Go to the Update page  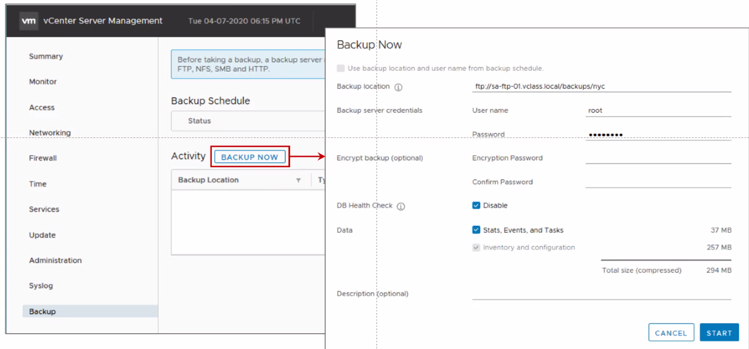pyautogui.click(x=42, y=235)
